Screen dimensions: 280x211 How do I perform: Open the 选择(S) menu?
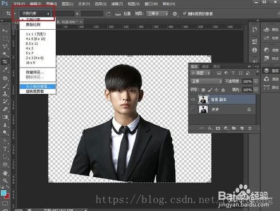coord(101,4)
